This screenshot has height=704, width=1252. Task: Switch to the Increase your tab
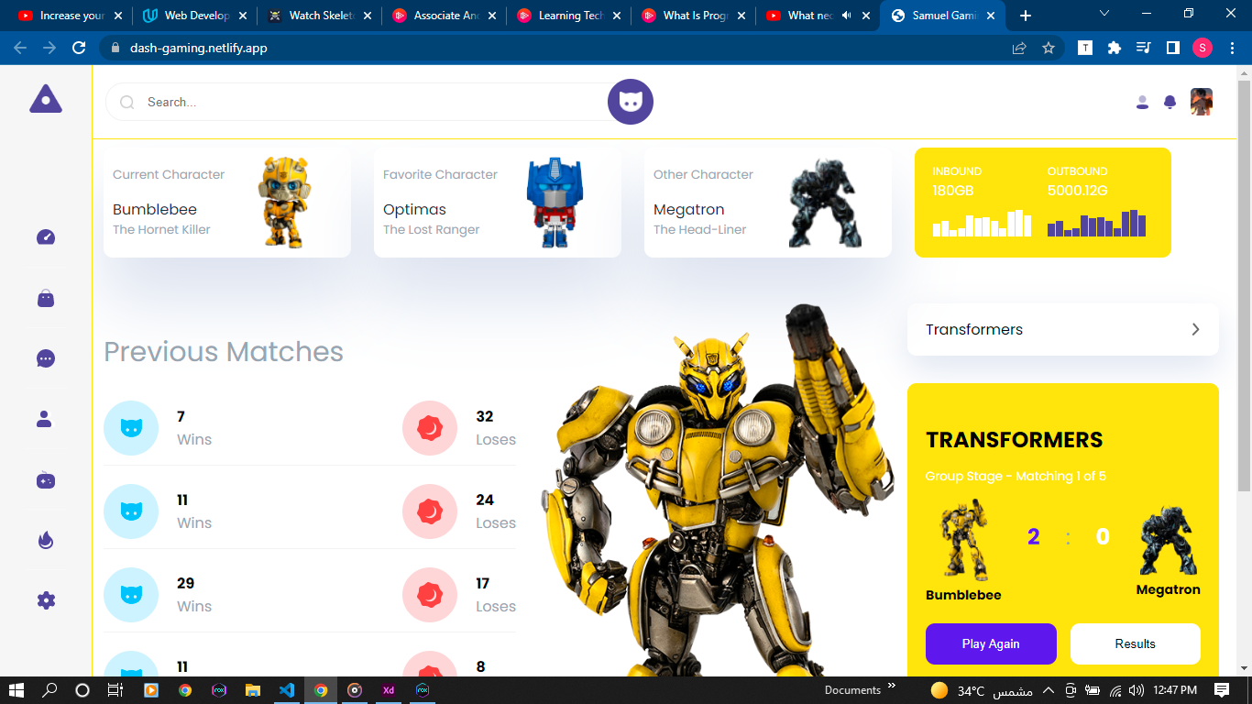(69, 16)
